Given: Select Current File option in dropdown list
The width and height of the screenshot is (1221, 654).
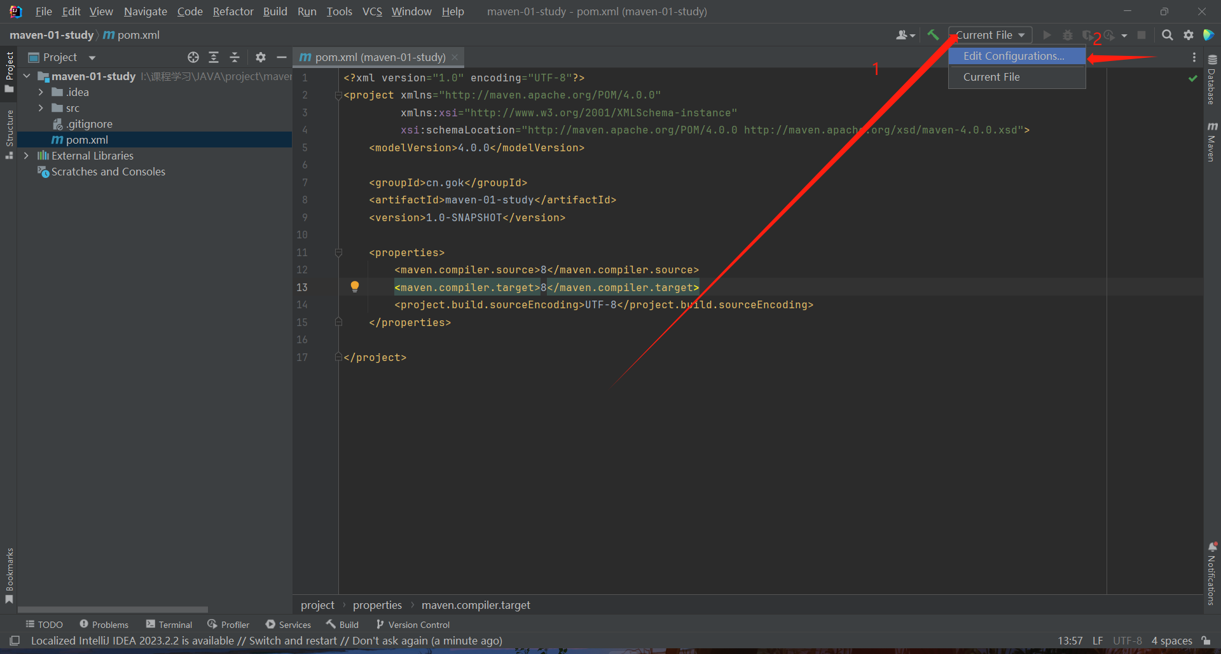Looking at the screenshot, I should point(1017,77).
